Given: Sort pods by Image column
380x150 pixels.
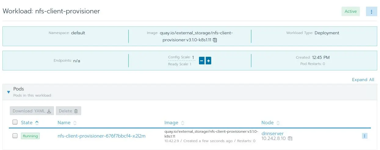Looking at the screenshot, I should 174,123.
